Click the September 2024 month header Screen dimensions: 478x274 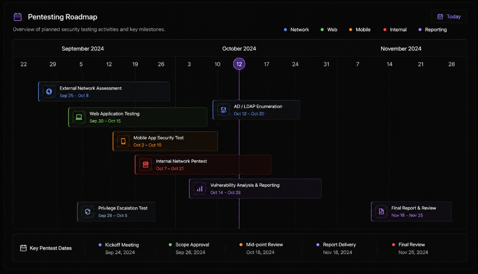(x=83, y=49)
